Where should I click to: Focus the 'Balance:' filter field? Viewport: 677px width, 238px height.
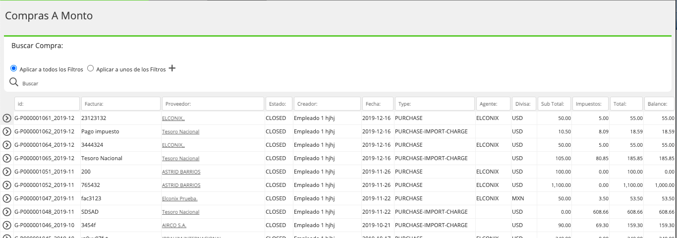pyautogui.click(x=659, y=104)
